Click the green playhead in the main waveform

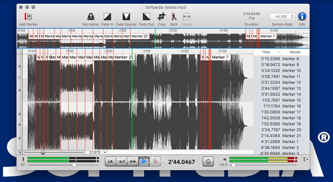pyautogui.click(x=132, y=102)
